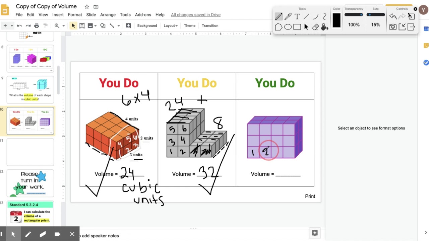This screenshot has height=241, width=429.
Task: Clear annotations with the paintbrush icon
Action: [411, 16]
